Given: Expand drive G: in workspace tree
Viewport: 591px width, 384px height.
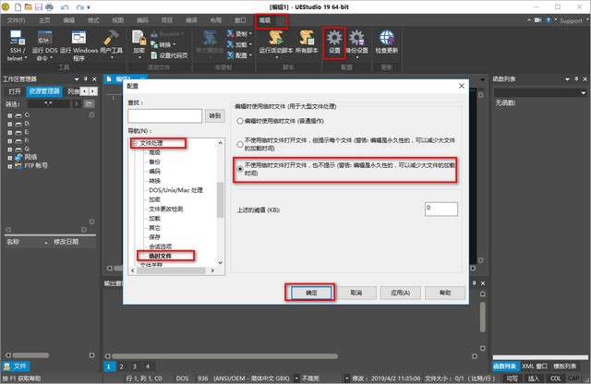Looking at the screenshot, I should [10, 150].
